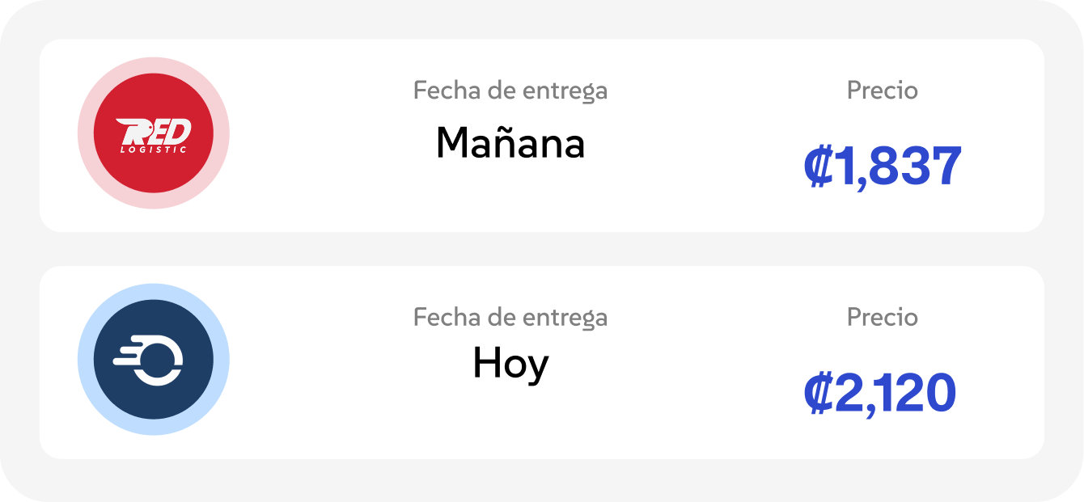
Task: Click the small "LOGISTIC" word in the red logo
Action: [x=154, y=150]
